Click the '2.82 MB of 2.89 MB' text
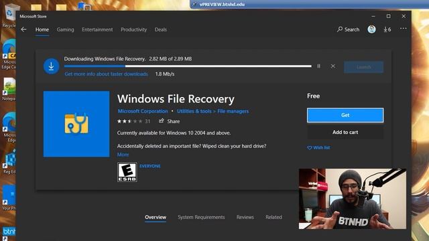 (170, 59)
